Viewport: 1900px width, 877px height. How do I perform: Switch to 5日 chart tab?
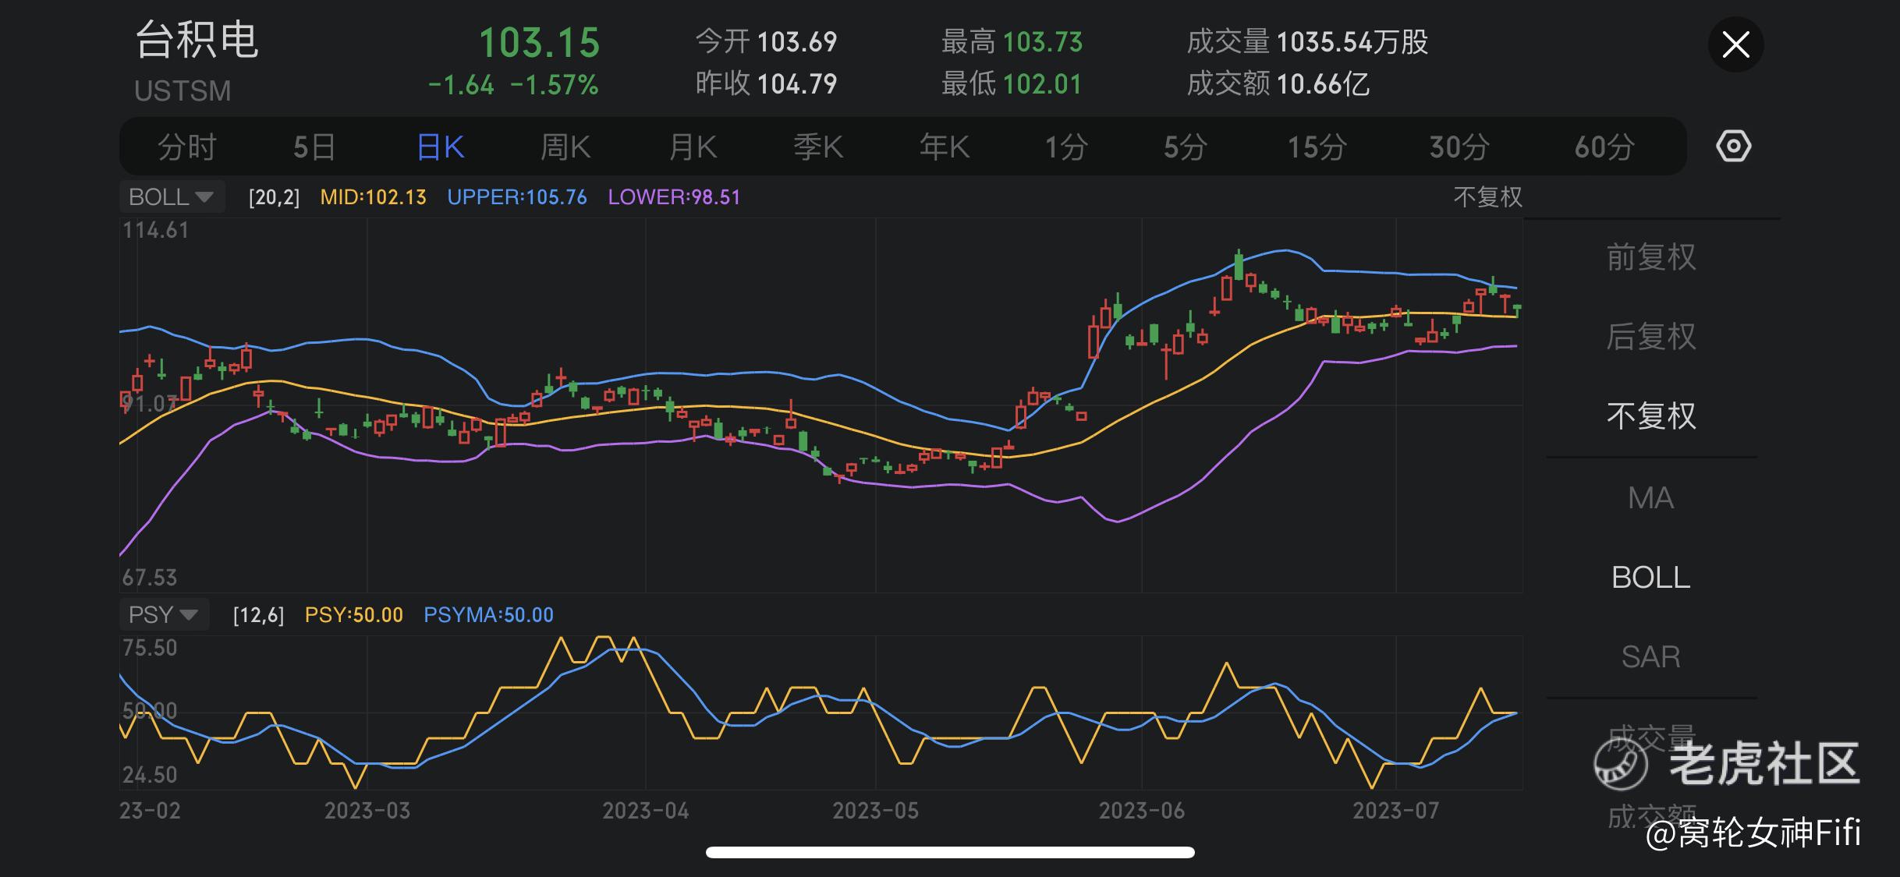314,147
